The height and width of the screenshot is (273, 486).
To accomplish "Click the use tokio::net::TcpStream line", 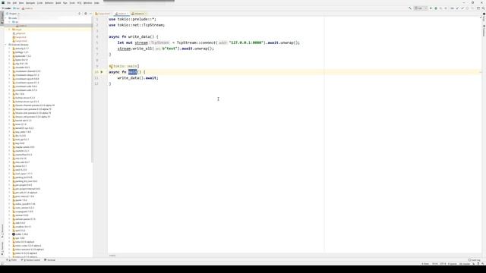I will coord(137,25).
